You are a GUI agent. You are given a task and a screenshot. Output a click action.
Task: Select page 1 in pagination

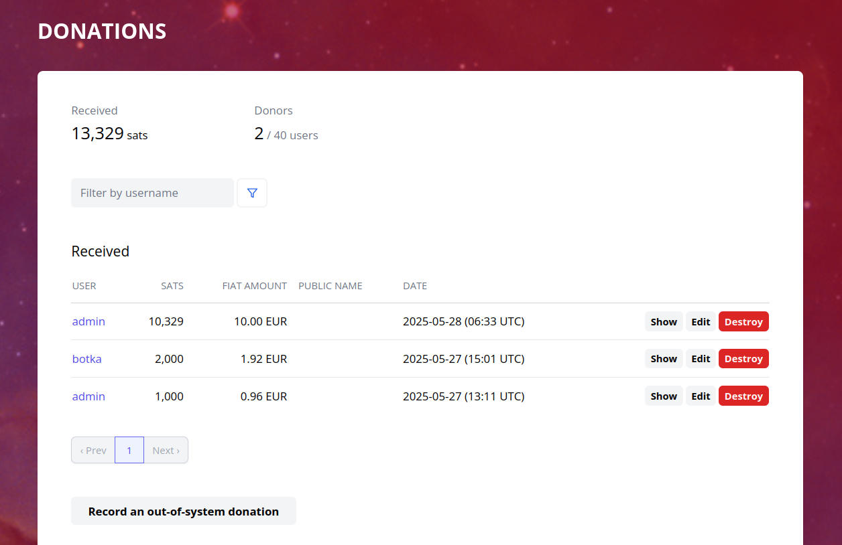coord(129,450)
